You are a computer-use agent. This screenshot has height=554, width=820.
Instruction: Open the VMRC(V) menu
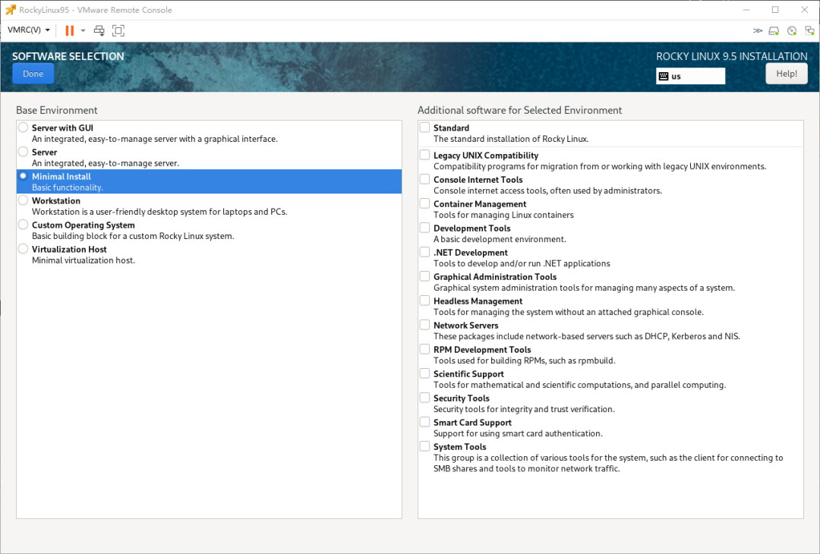[29, 30]
